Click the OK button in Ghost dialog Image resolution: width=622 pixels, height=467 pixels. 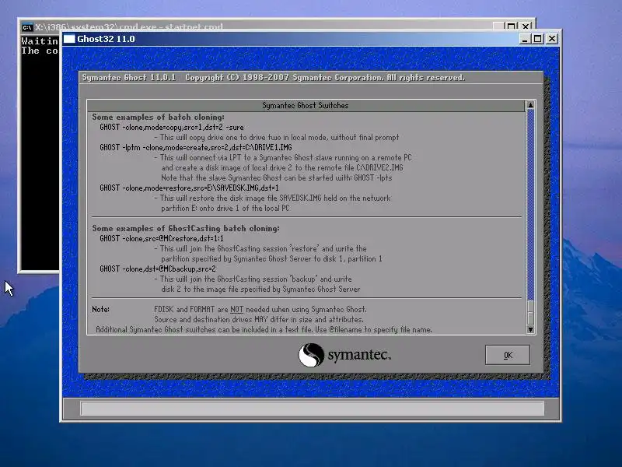point(508,355)
